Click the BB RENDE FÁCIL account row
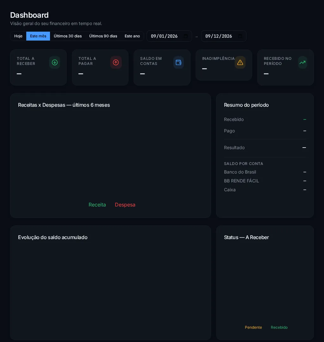The image size is (324, 342). pos(265,181)
